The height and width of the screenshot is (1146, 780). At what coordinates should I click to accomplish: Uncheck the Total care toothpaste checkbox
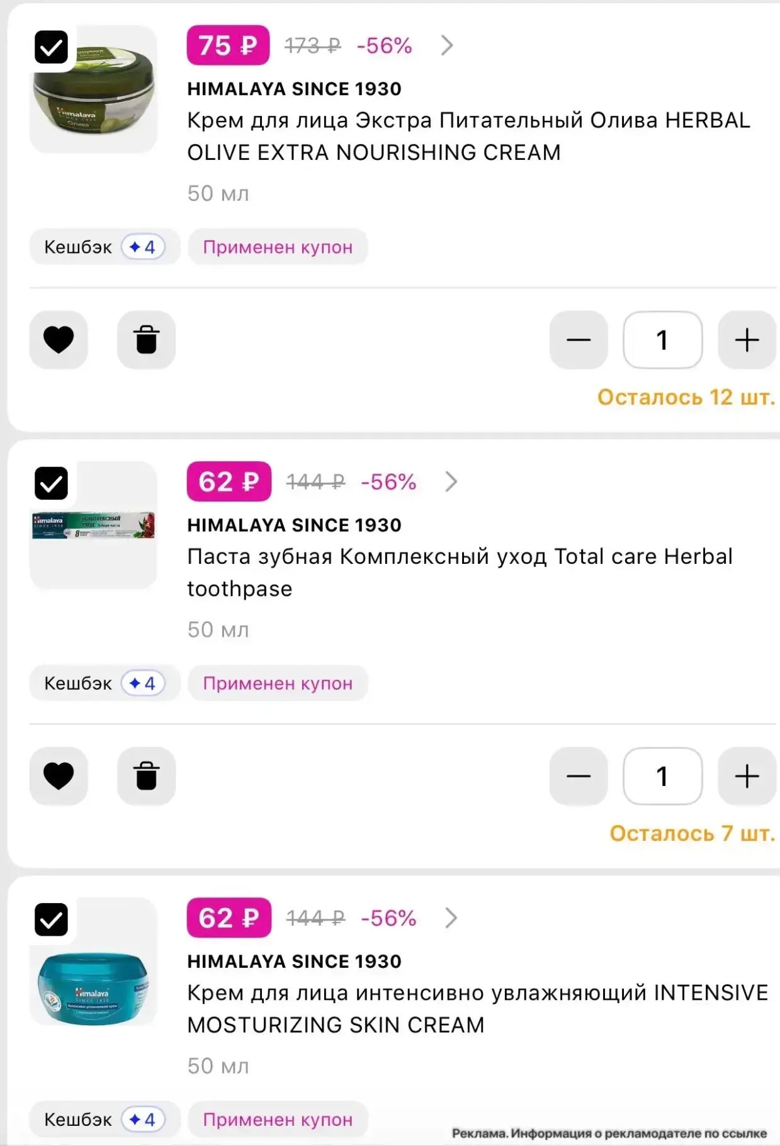(51, 483)
